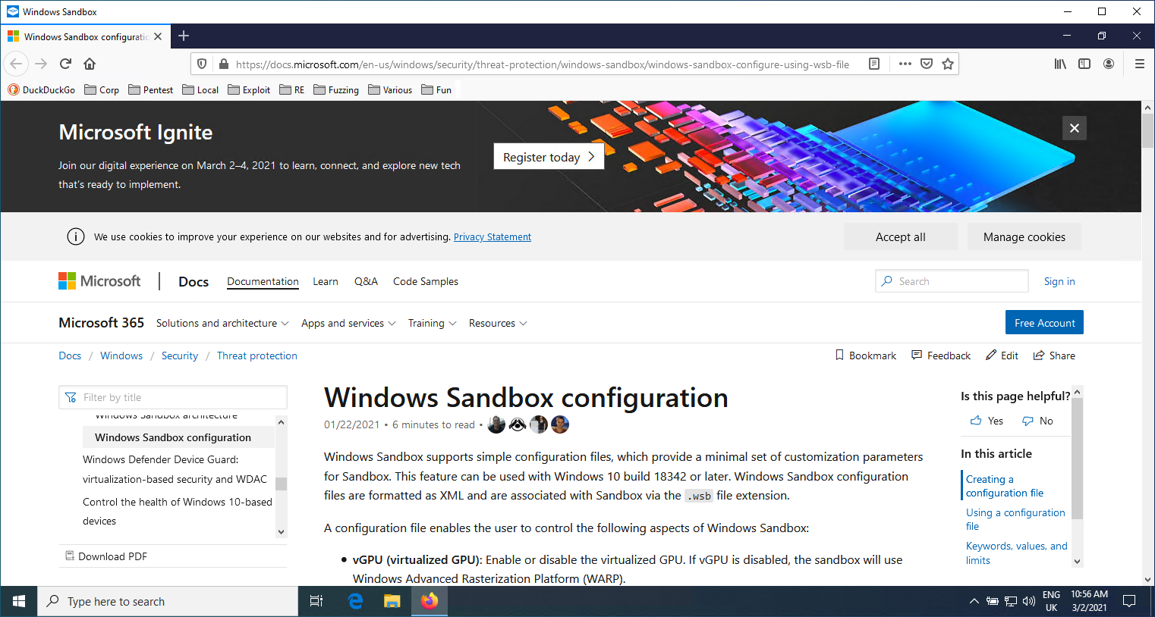Open the Fuzzing bookmarks folder
The height and width of the screenshot is (617, 1155).
click(x=336, y=89)
